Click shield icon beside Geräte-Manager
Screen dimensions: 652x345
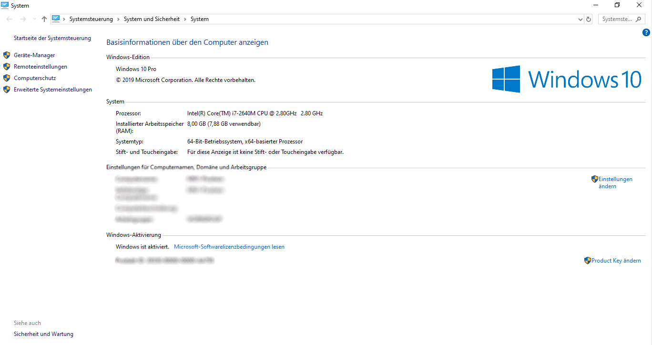click(x=7, y=55)
